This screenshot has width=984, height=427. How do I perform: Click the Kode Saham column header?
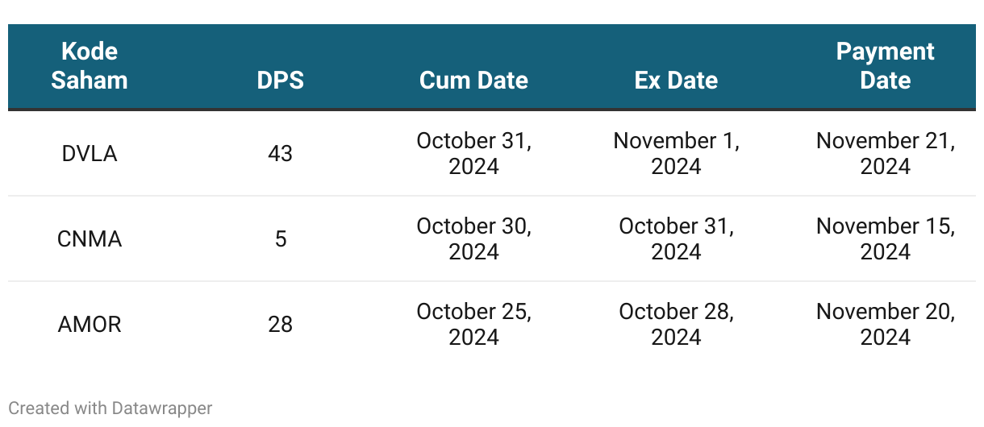click(90, 66)
